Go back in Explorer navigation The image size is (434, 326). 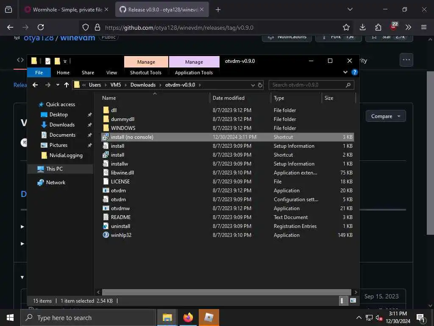35,85
